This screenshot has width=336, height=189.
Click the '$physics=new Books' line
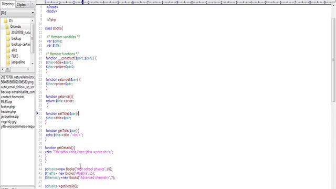point(79,169)
